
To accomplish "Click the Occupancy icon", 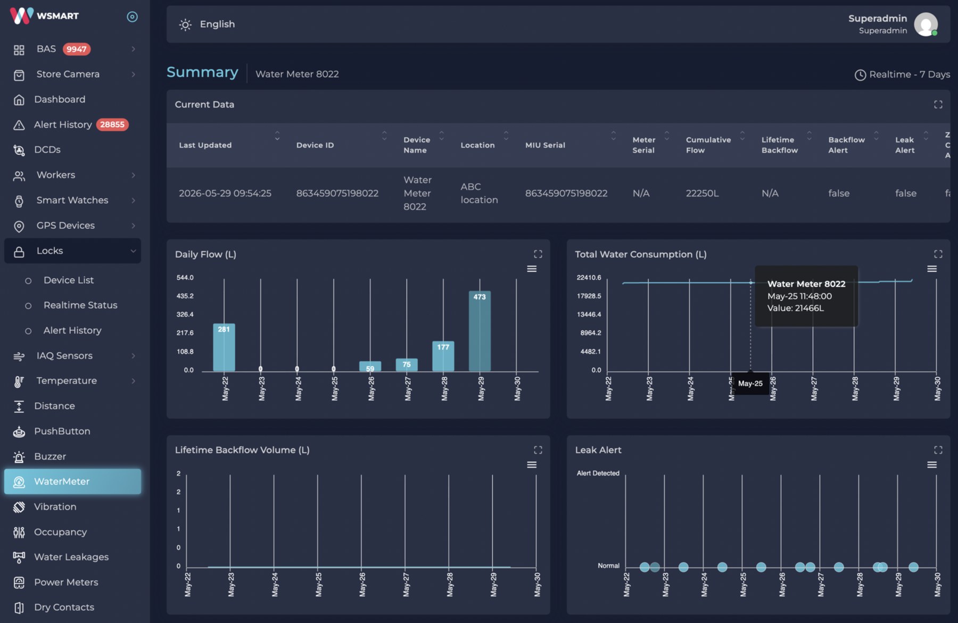I will [x=19, y=532].
